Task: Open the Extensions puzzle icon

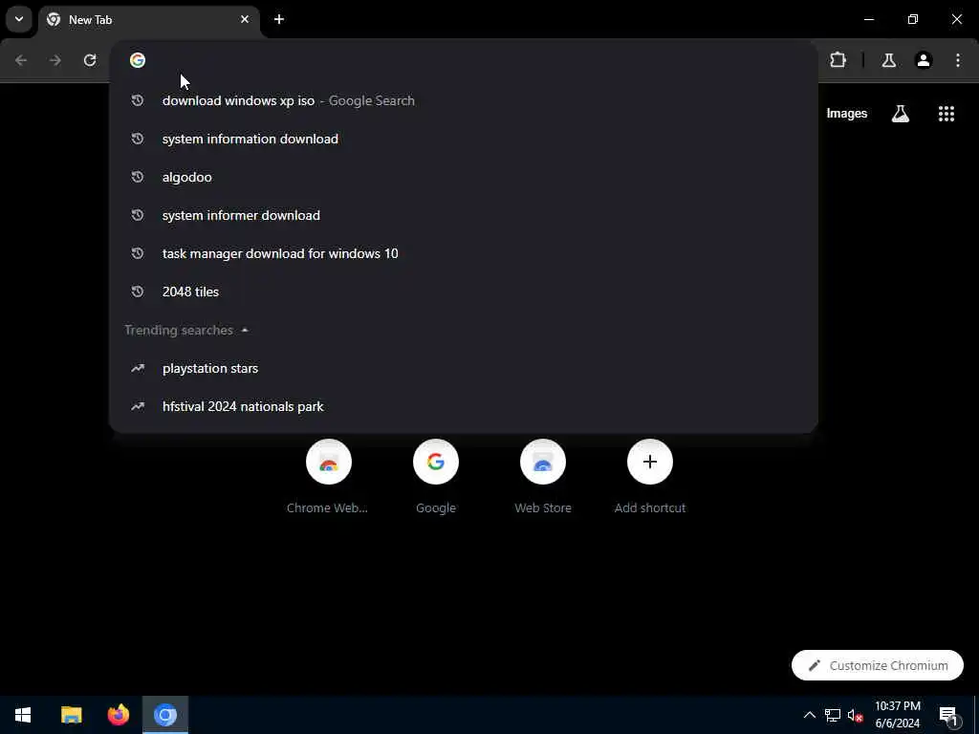Action: click(838, 60)
